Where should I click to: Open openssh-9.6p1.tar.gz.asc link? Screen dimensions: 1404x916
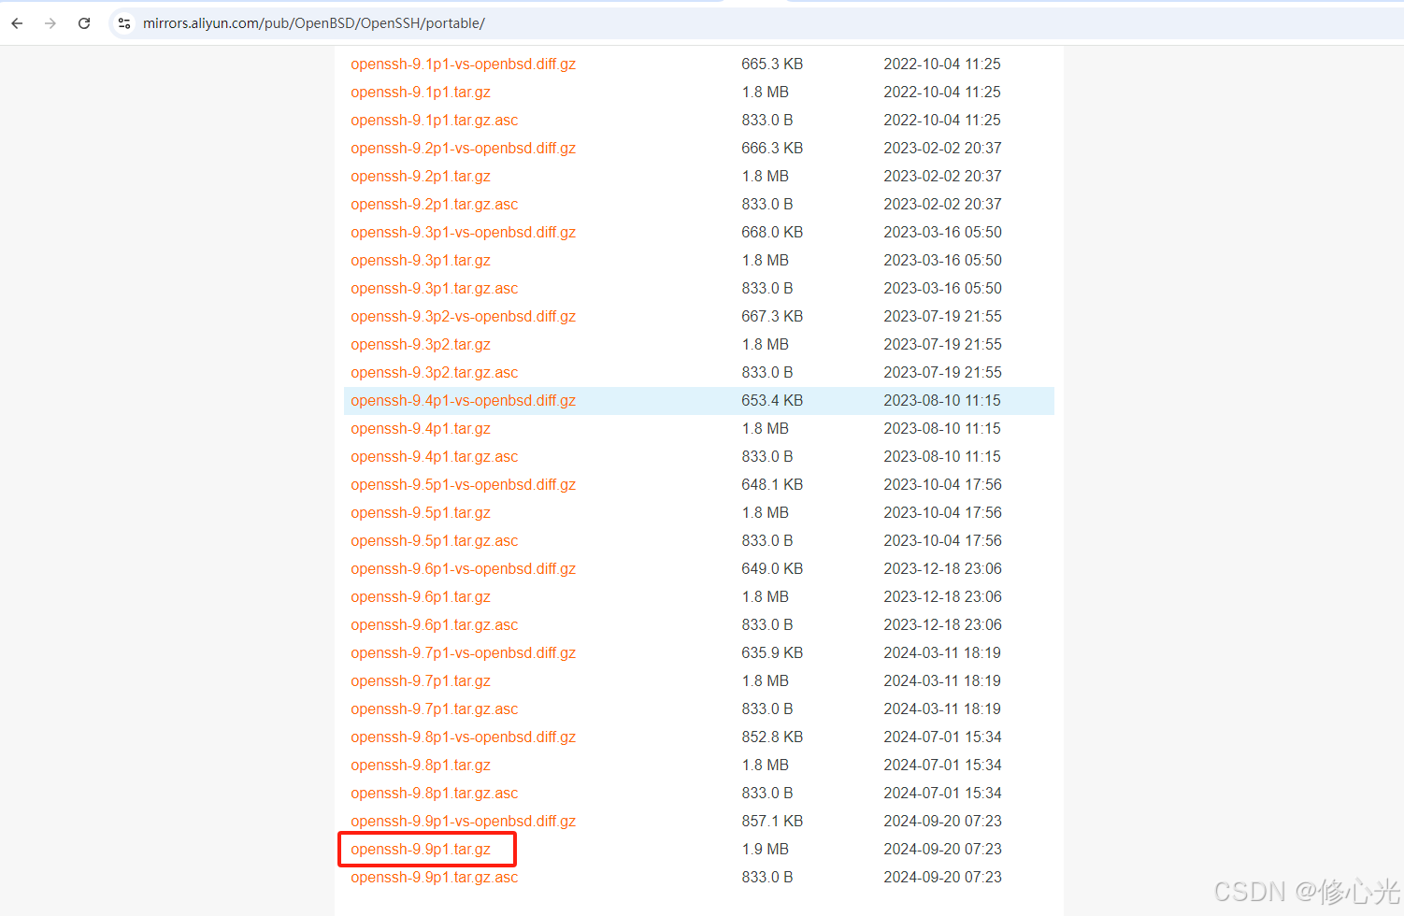point(434,624)
